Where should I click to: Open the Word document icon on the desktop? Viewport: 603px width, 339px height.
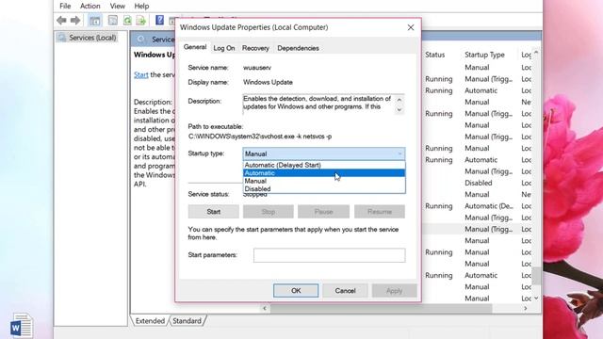tap(21, 326)
